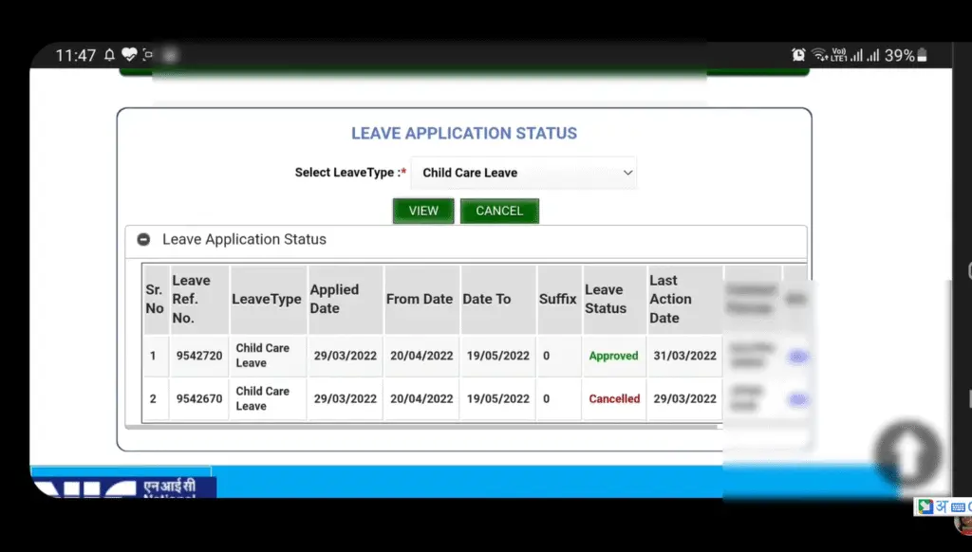Click the Hindi language input icon
Screen dimensions: 972x552
(942, 506)
